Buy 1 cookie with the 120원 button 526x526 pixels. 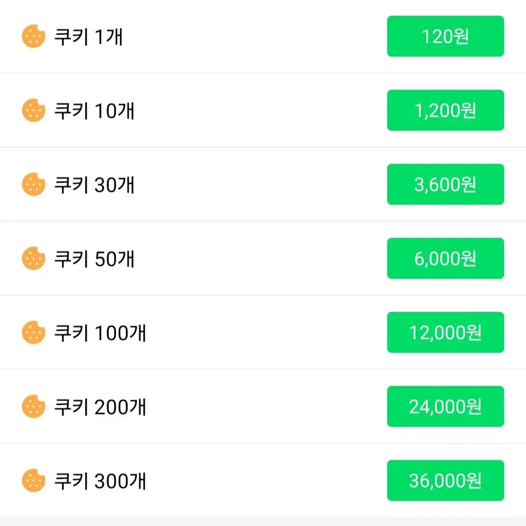446,36
